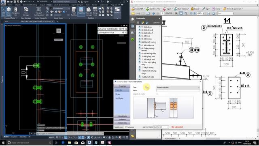Click the Acrobat print icon
Image resolution: width=259 pixels, height=146 pixels.
tap(138, 13)
